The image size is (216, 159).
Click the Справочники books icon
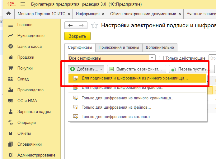(x=11, y=144)
